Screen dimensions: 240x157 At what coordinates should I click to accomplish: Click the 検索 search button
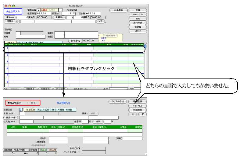[x=138, y=19]
